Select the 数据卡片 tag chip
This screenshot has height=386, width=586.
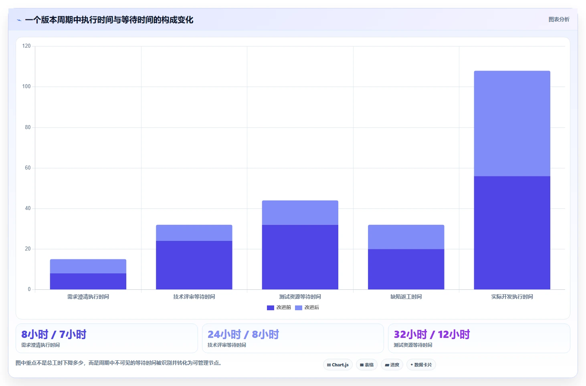click(421, 365)
